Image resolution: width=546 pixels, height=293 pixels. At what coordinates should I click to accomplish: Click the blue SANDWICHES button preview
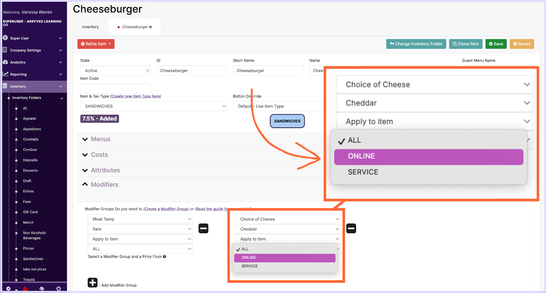287,121
